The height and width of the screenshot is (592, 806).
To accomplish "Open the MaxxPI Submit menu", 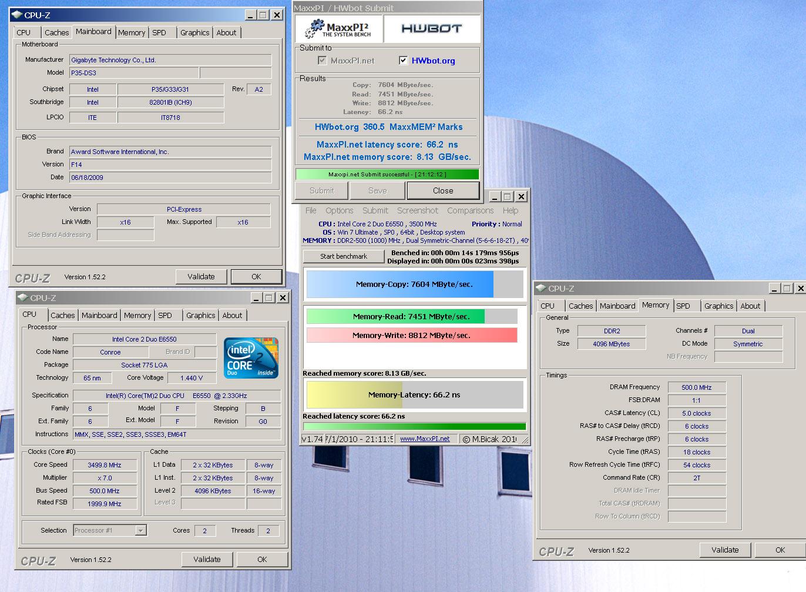I will [375, 210].
